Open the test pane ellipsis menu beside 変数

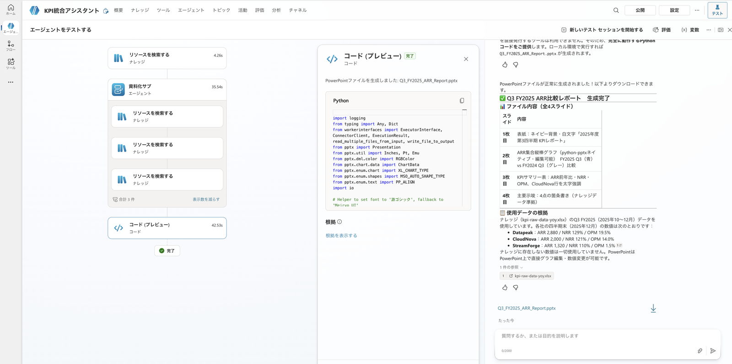coord(709,30)
